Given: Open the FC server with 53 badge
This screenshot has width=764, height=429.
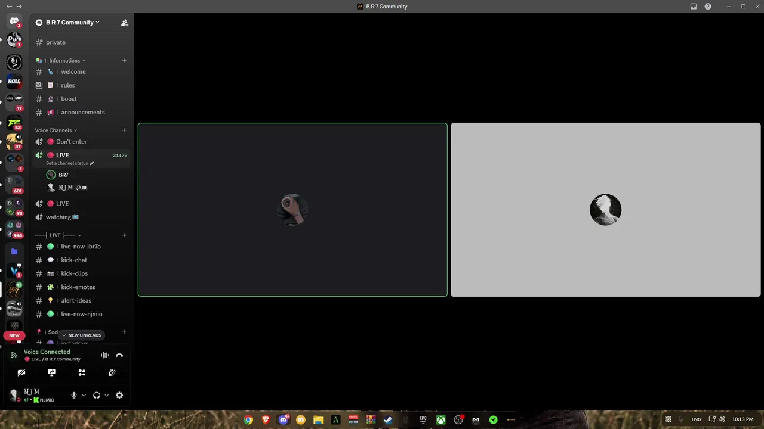Looking at the screenshot, I should click(14, 123).
